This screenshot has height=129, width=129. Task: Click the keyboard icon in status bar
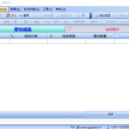tap(73, 127)
